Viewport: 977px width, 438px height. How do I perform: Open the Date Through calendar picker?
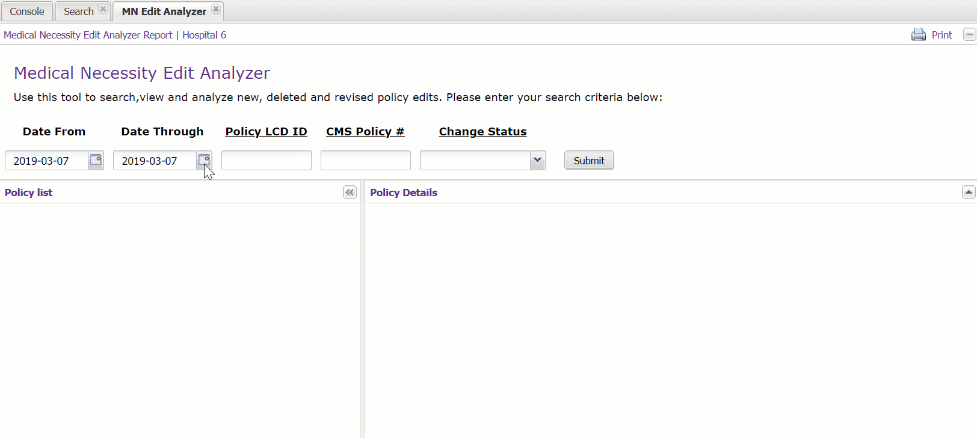click(x=204, y=160)
